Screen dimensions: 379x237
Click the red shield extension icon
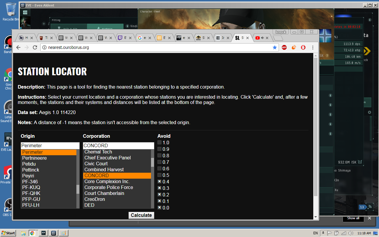pyautogui.click(x=303, y=47)
